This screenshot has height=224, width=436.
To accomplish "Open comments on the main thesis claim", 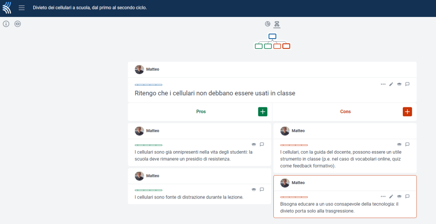I will point(407,84).
